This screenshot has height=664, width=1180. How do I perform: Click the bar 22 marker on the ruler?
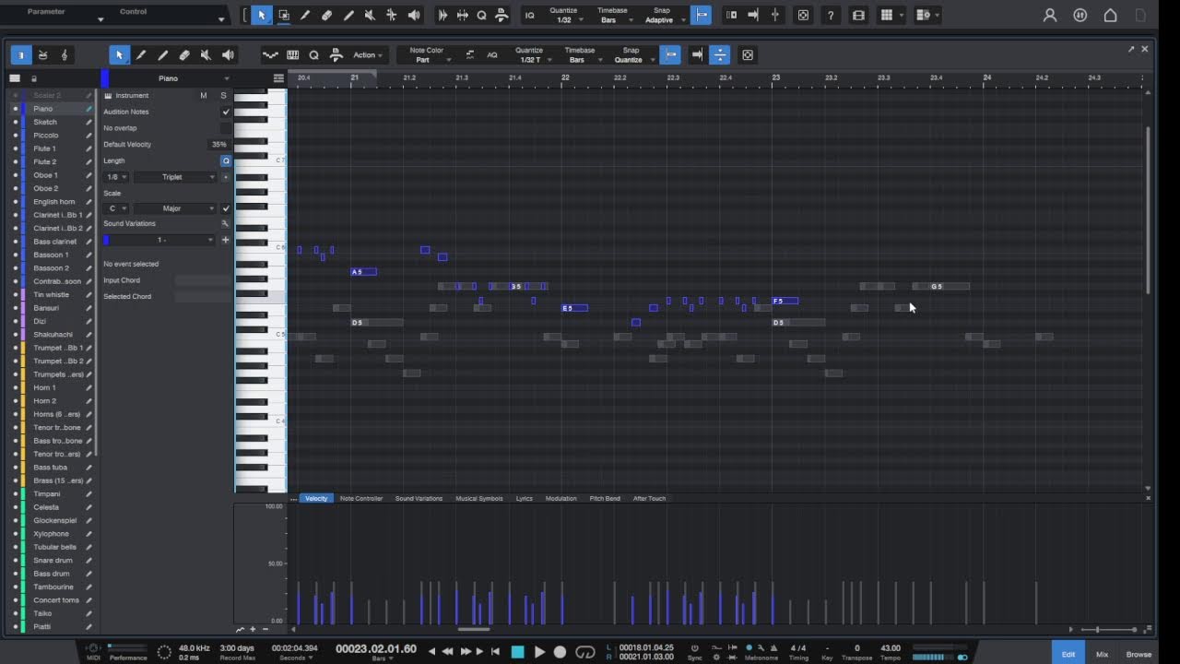[x=565, y=77]
